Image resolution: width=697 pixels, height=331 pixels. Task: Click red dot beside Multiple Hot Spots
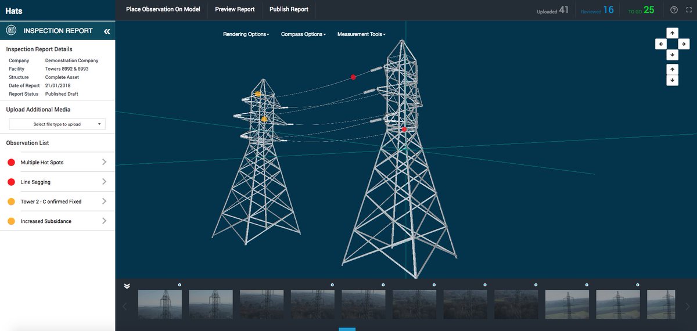click(x=11, y=163)
